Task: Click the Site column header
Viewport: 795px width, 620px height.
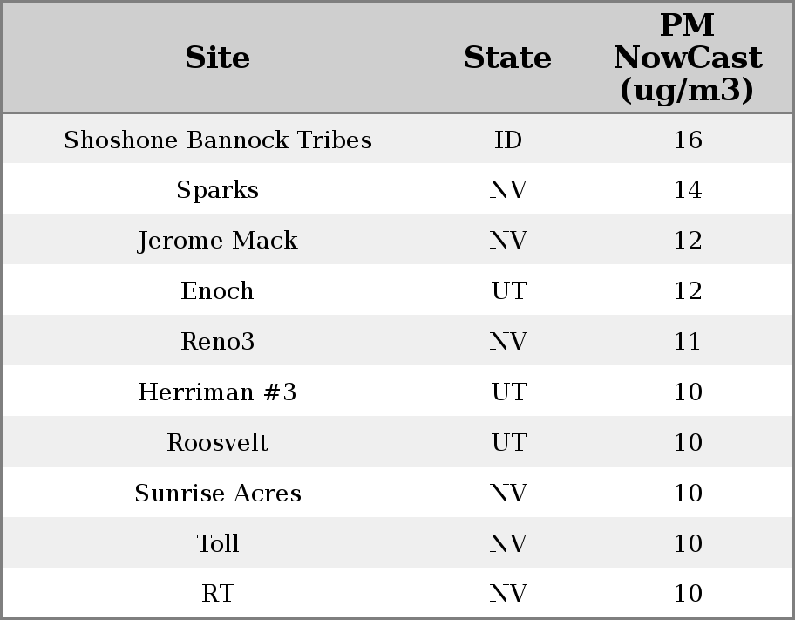Action: [218, 58]
